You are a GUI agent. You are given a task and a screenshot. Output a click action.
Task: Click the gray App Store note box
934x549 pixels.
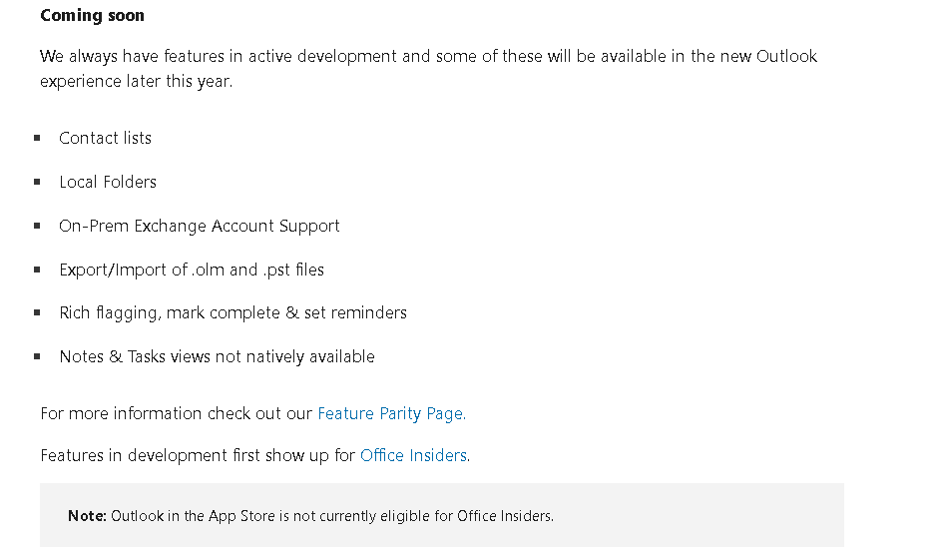pos(442,516)
